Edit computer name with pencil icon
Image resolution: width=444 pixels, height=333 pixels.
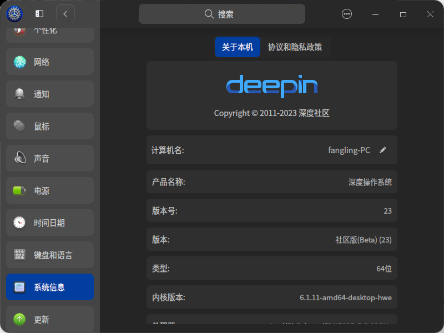[383, 150]
